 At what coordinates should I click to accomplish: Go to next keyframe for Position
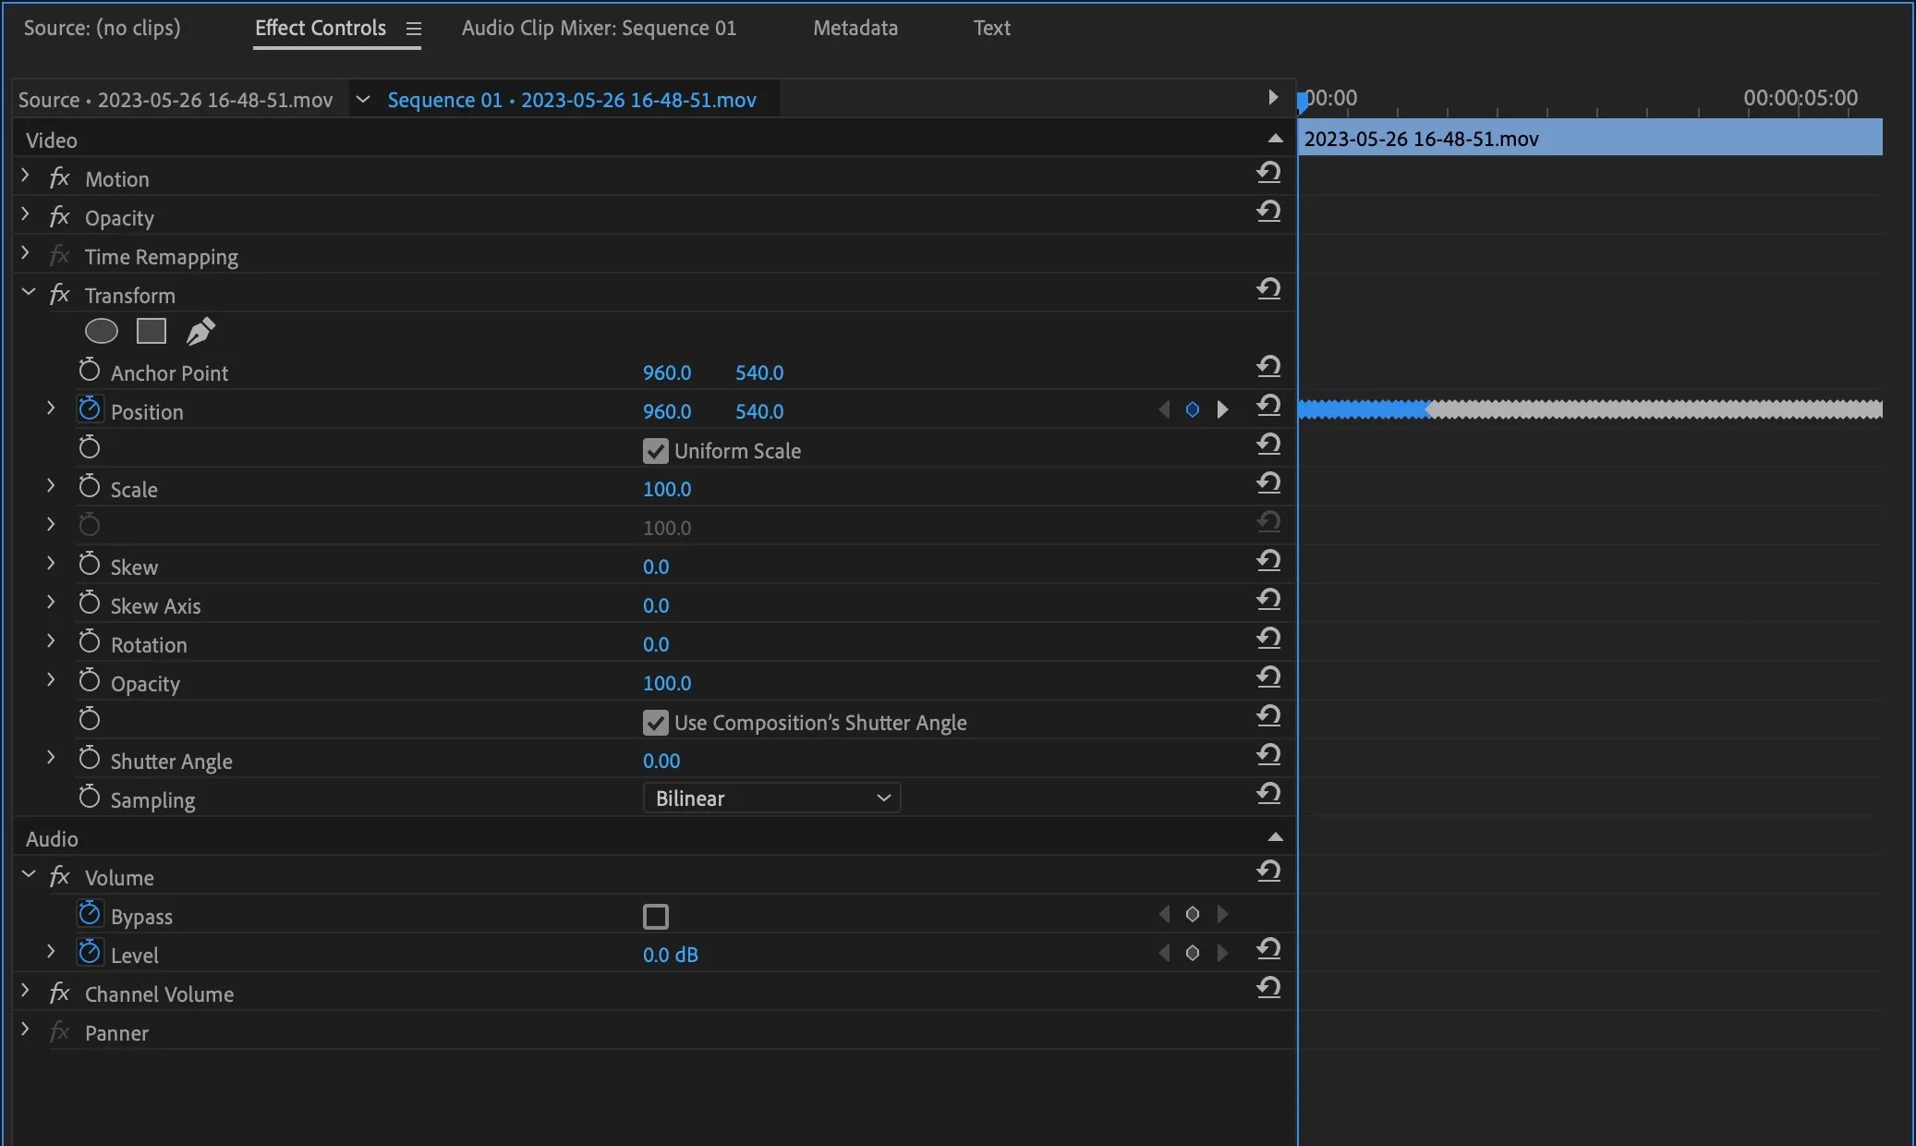1222,409
